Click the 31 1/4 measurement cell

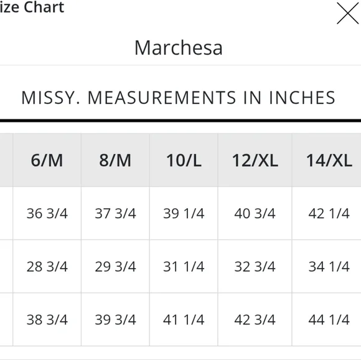coord(184,266)
